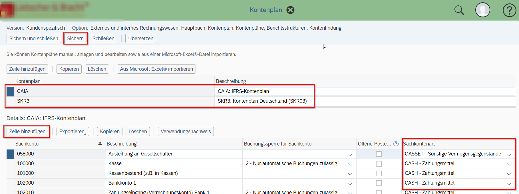Open the help question mark icon
The height and width of the screenshot is (194, 519).
[x=509, y=10]
